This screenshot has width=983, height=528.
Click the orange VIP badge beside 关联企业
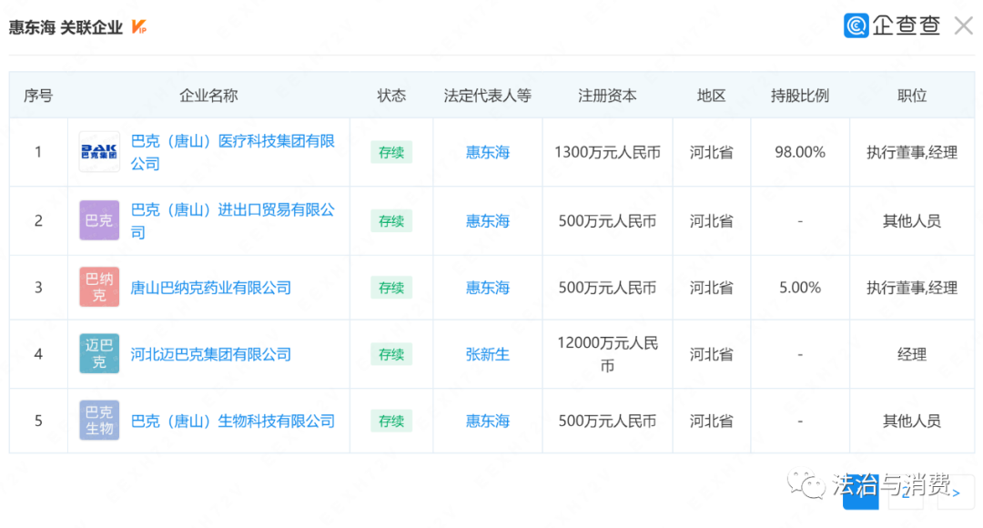(x=139, y=27)
